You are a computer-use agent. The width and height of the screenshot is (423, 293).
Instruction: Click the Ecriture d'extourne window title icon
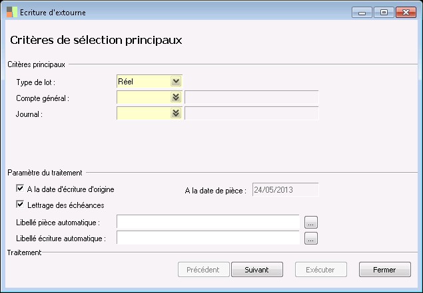11,12
